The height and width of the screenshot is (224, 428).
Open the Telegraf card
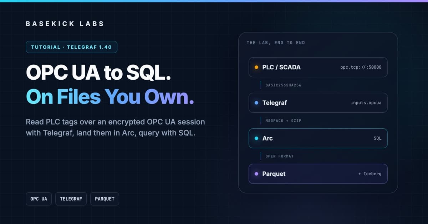click(318, 103)
